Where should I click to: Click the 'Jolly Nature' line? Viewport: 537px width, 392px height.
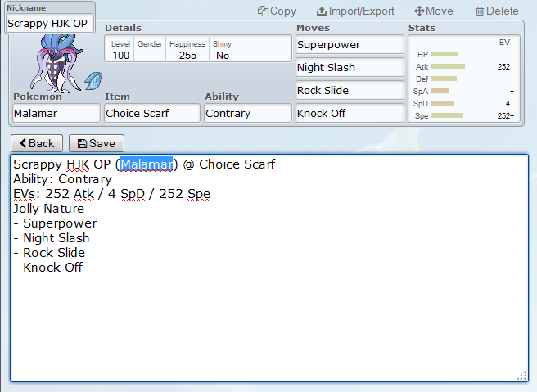48,209
